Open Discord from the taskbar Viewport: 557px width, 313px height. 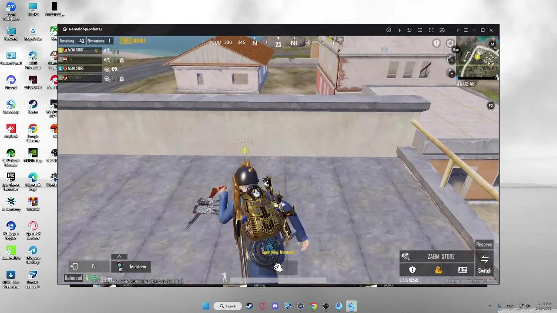tap(275, 306)
